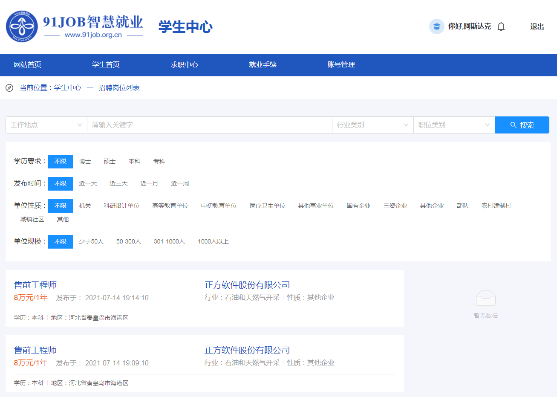The width and height of the screenshot is (557, 397).
Task: Open 账号管理 in the nav bar
Action: (341, 65)
